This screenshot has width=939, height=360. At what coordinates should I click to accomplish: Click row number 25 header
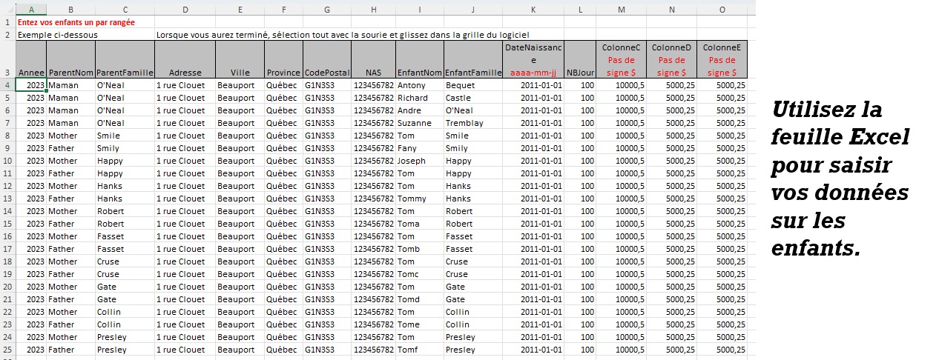point(7,350)
